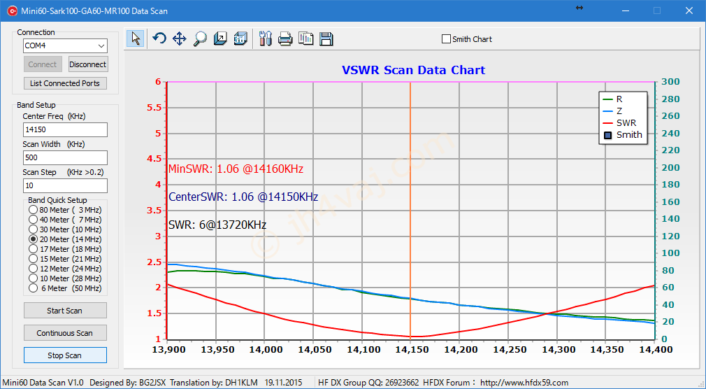The height and width of the screenshot is (389, 706).
Task: Click the Continuous Scan button
Action: click(x=65, y=333)
